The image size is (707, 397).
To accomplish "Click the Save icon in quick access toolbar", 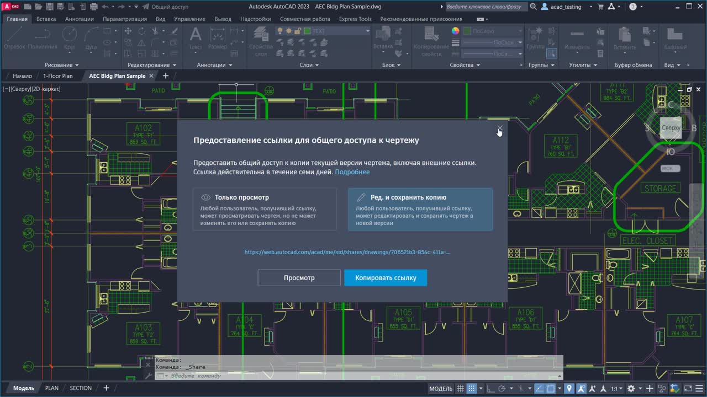I will pos(50,7).
